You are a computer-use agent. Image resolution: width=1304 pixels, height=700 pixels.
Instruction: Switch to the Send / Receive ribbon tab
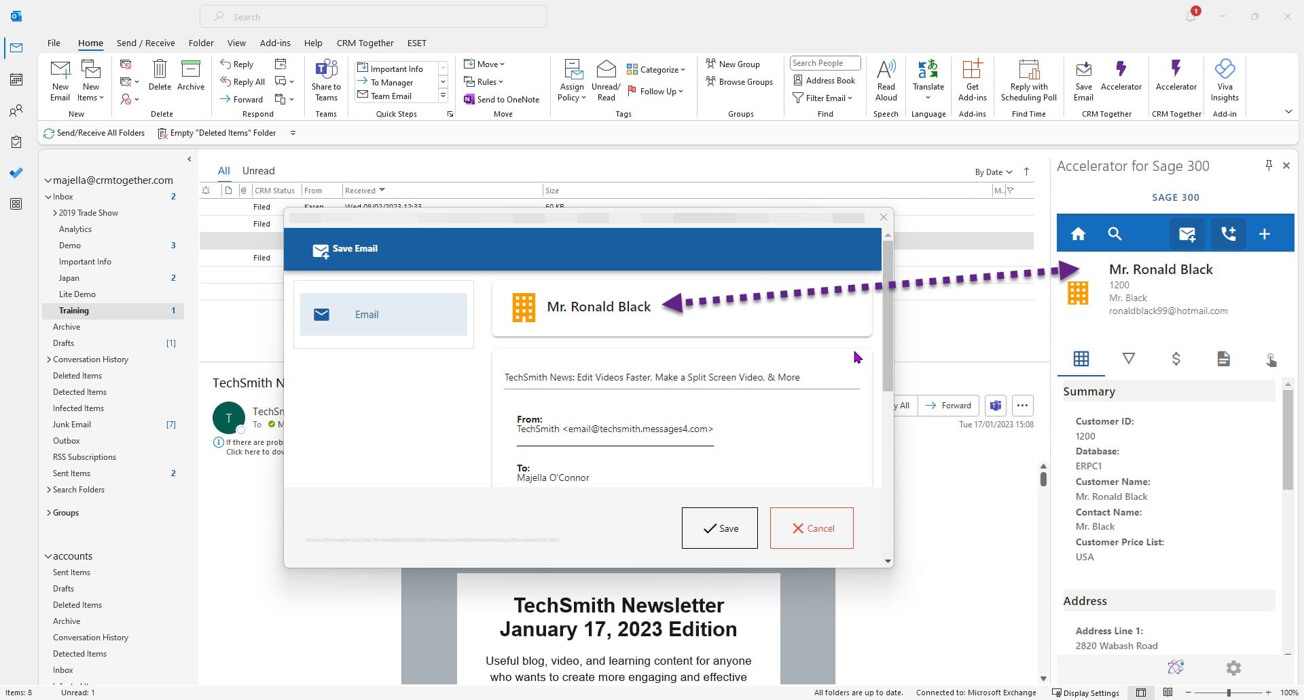[145, 42]
